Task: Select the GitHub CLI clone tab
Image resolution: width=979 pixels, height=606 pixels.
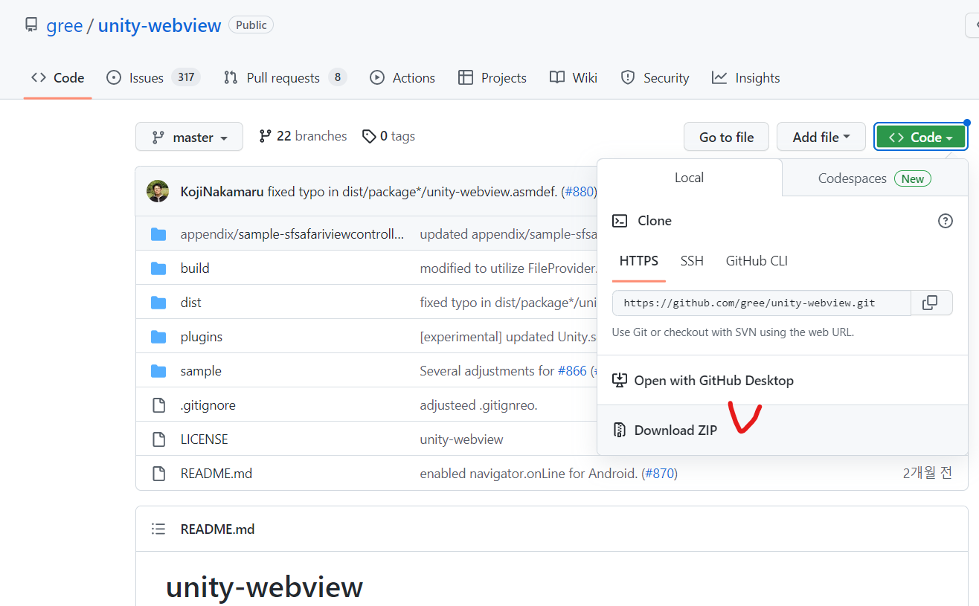Action: [757, 261]
